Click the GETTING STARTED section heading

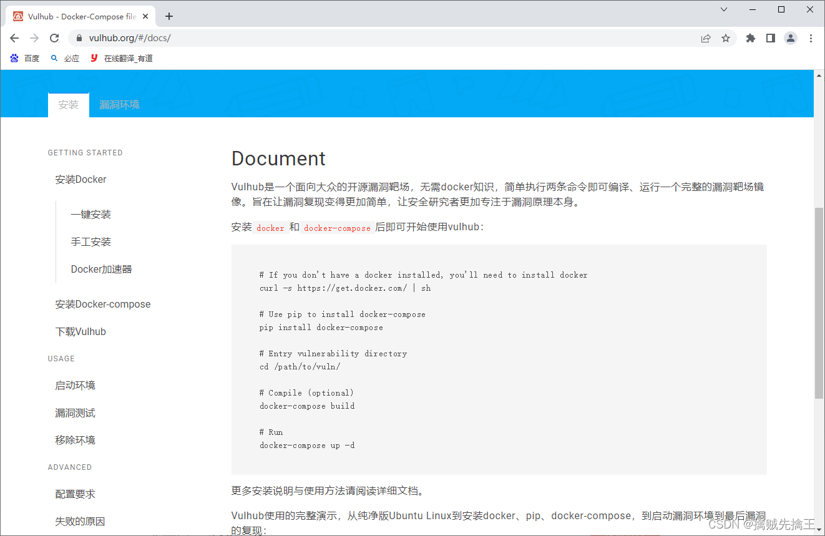pyautogui.click(x=85, y=153)
